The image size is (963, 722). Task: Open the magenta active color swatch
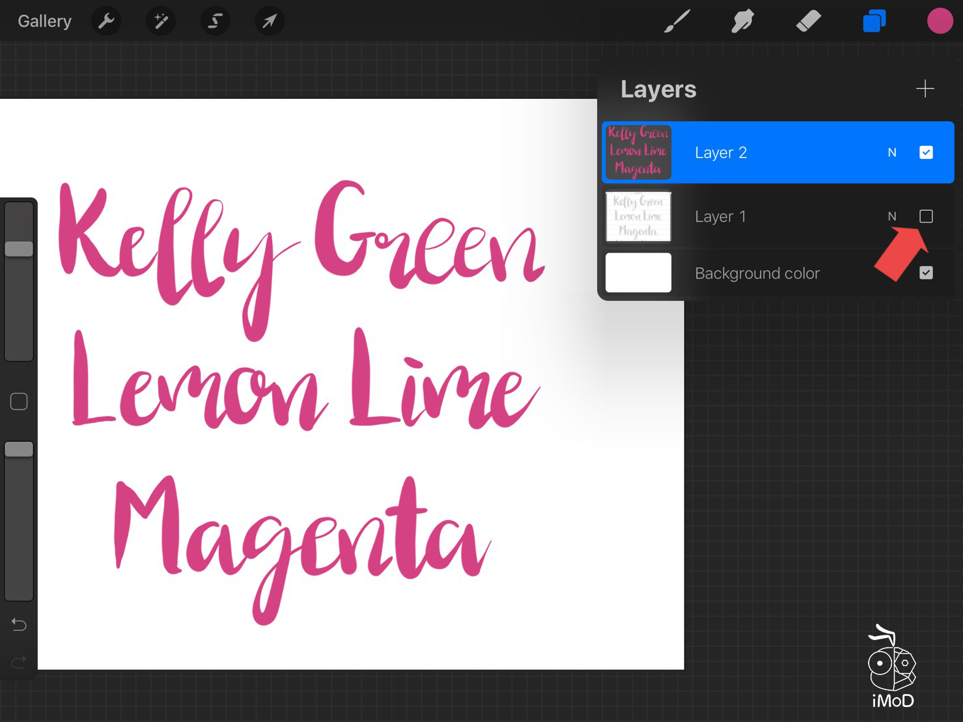click(940, 21)
